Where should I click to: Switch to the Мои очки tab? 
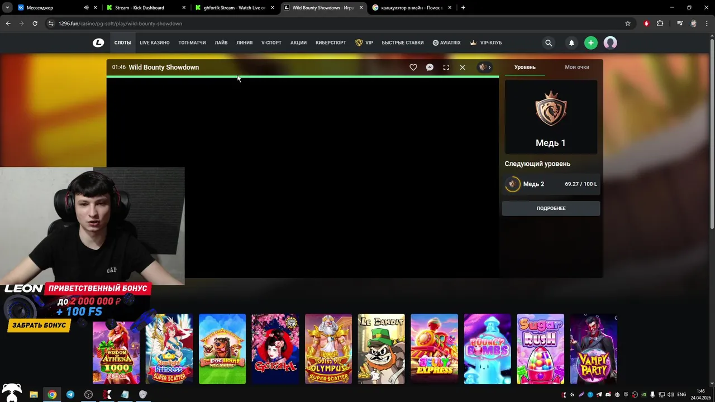click(577, 67)
